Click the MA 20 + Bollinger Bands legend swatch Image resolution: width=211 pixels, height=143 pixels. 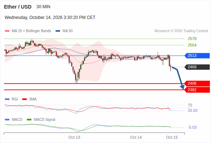7,31
